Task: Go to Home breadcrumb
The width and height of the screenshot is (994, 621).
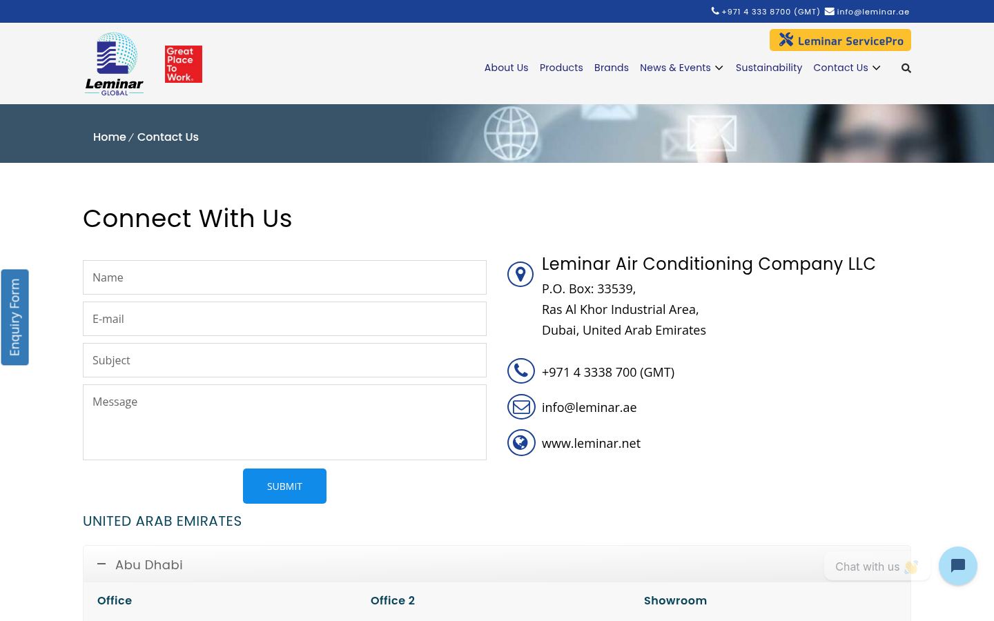Action: pos(110,137)
